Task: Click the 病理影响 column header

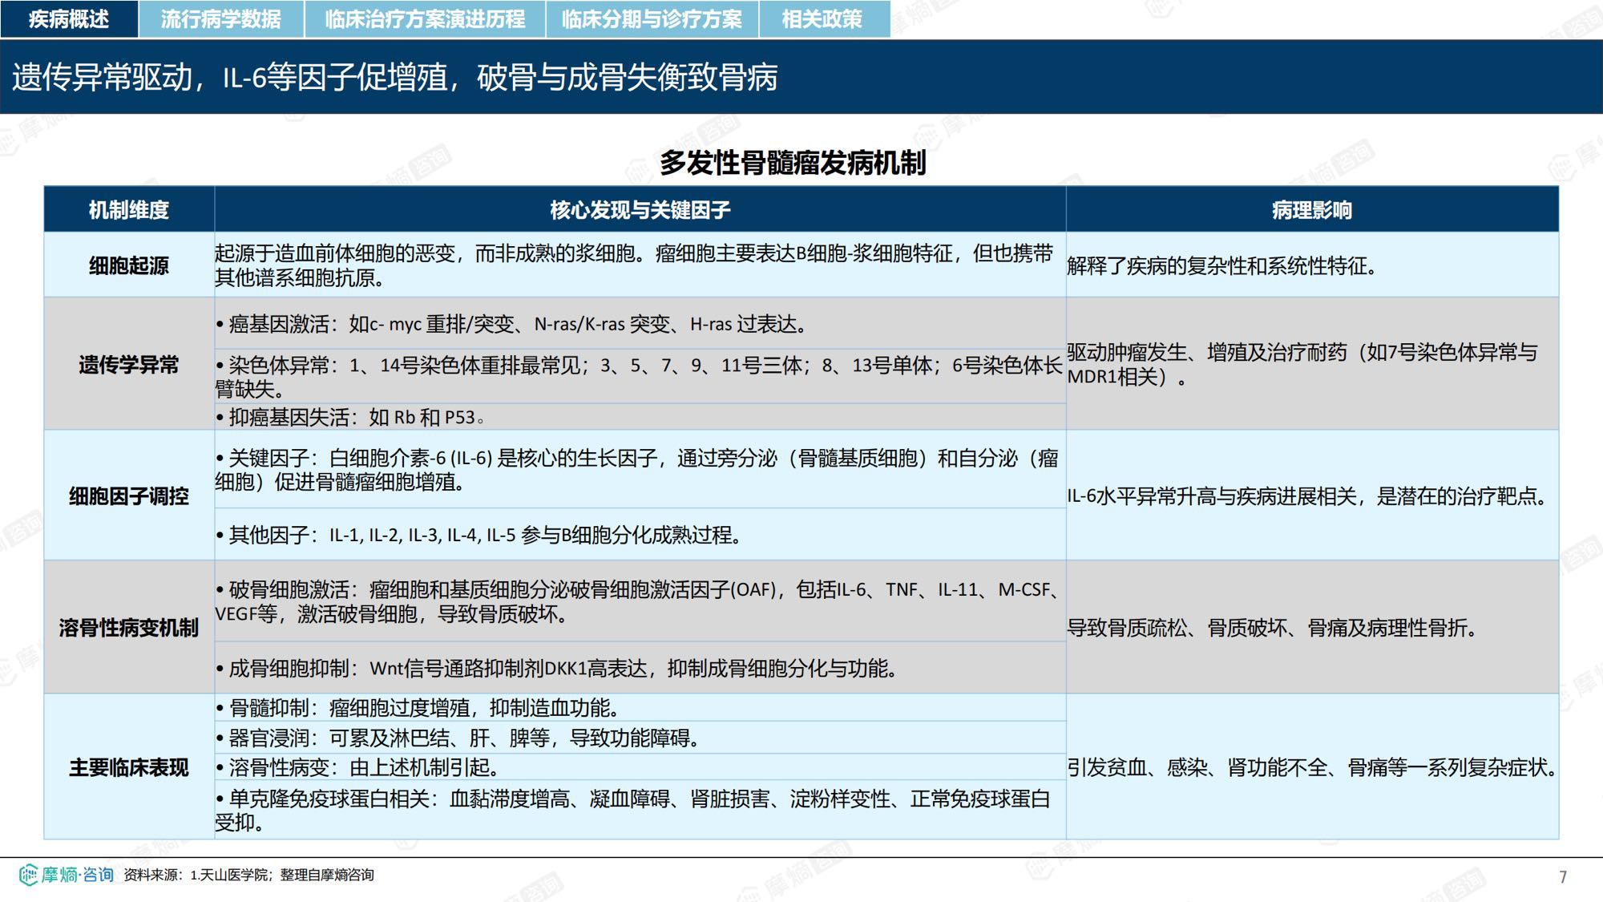Action: [1312, 210]
